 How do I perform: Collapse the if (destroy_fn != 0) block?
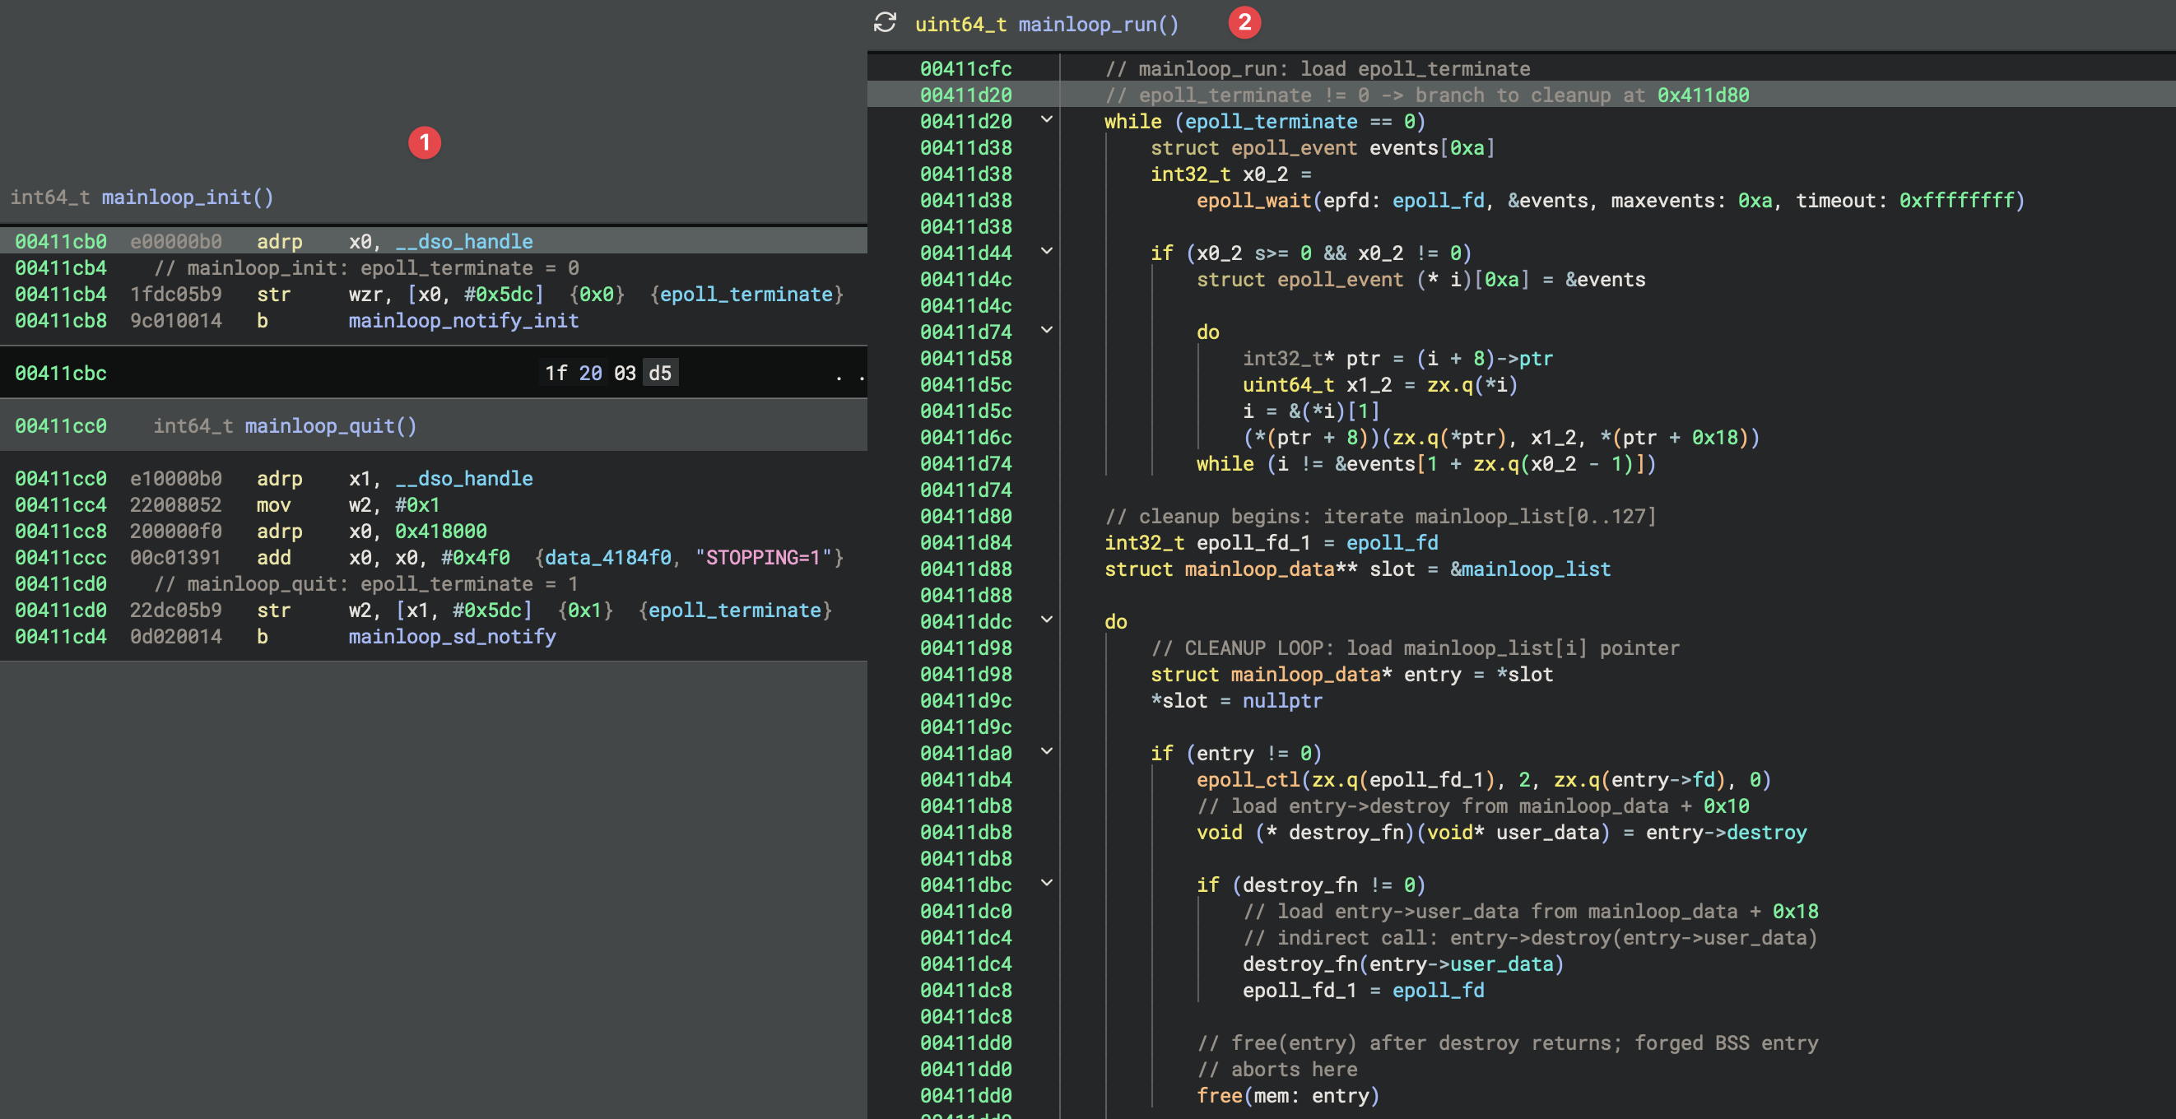point(1047,884)
